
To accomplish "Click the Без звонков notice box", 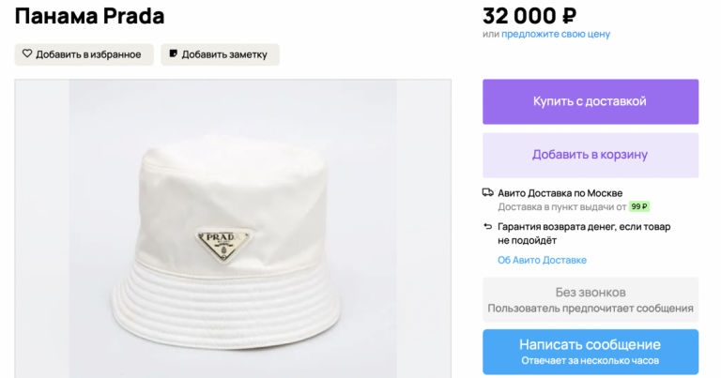I will (x=591, y=299).
